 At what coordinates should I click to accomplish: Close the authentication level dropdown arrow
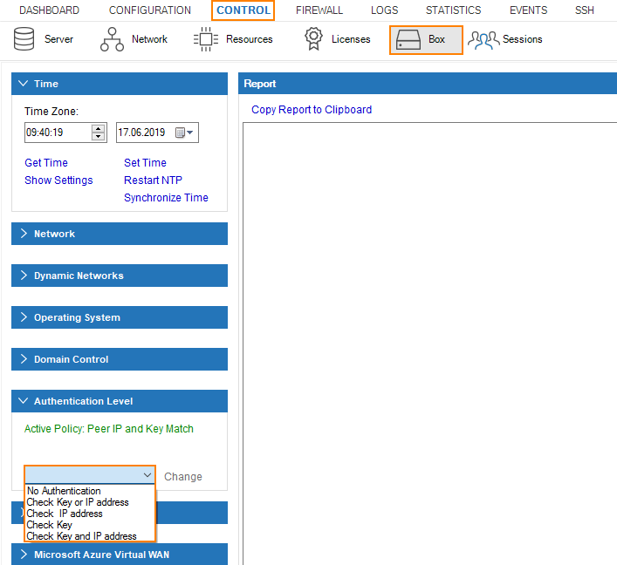point(147,475)
